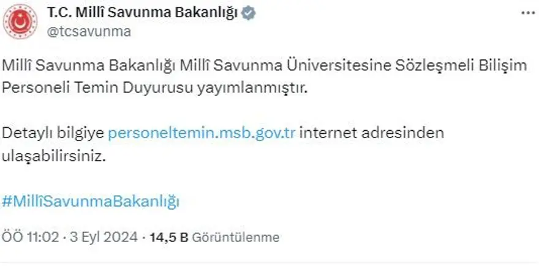
Task: Click the words 'internet adresinden' in the tweet
Action: (372, 133)
